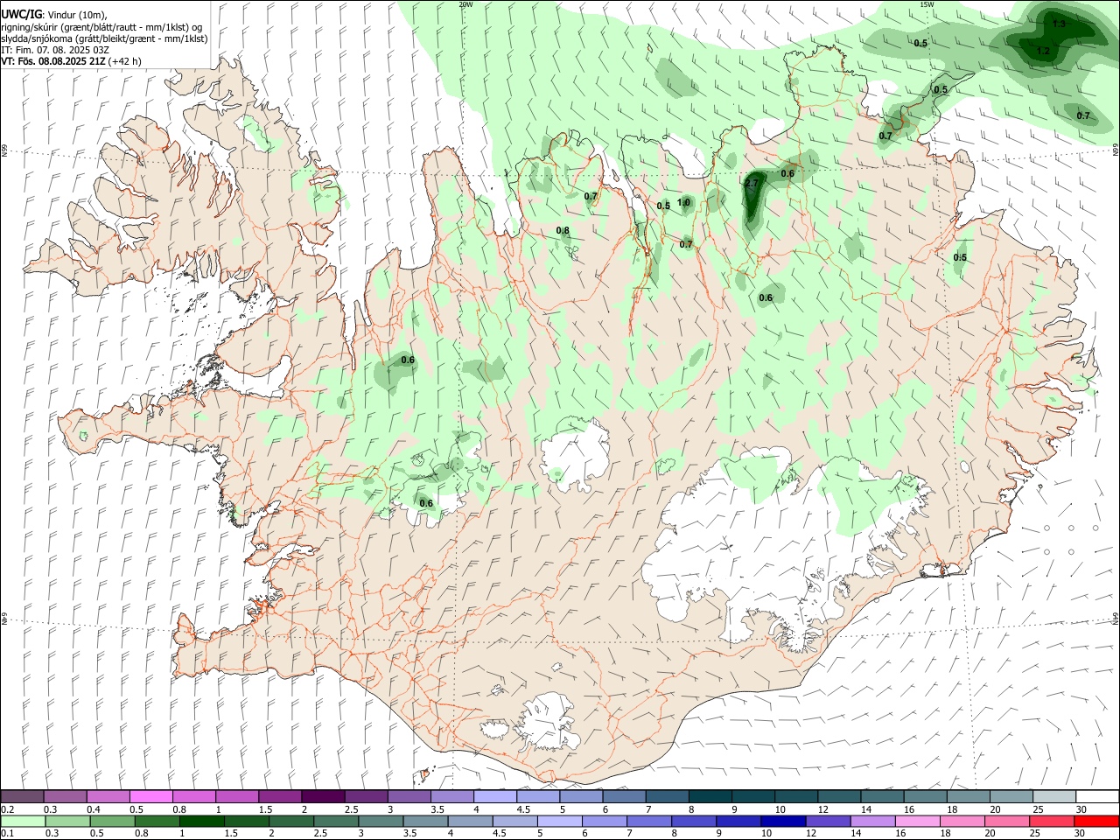Select the dark teal 8 mm snow swatch
1120x840 pixels.
[709, 796]
